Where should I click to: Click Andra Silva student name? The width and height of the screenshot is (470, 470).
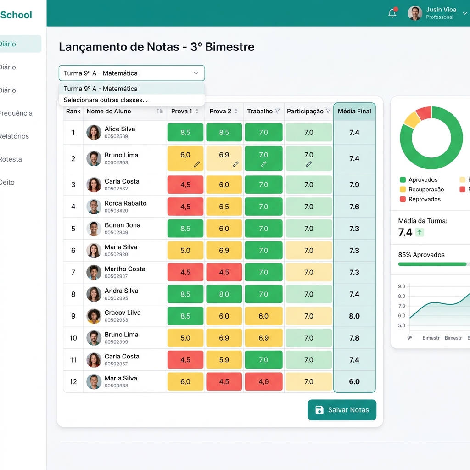tap(121, 291)
